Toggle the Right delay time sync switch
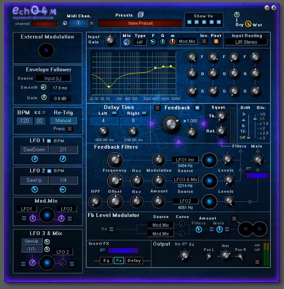Image resolution: width=284 pixels, height=289 pixels. 144,113
